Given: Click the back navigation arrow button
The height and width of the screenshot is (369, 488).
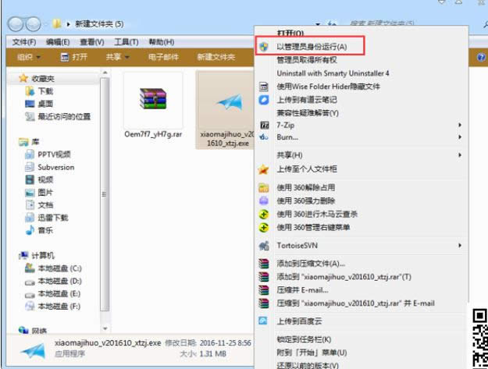Looking at the screenshot, I should (15, 23).
